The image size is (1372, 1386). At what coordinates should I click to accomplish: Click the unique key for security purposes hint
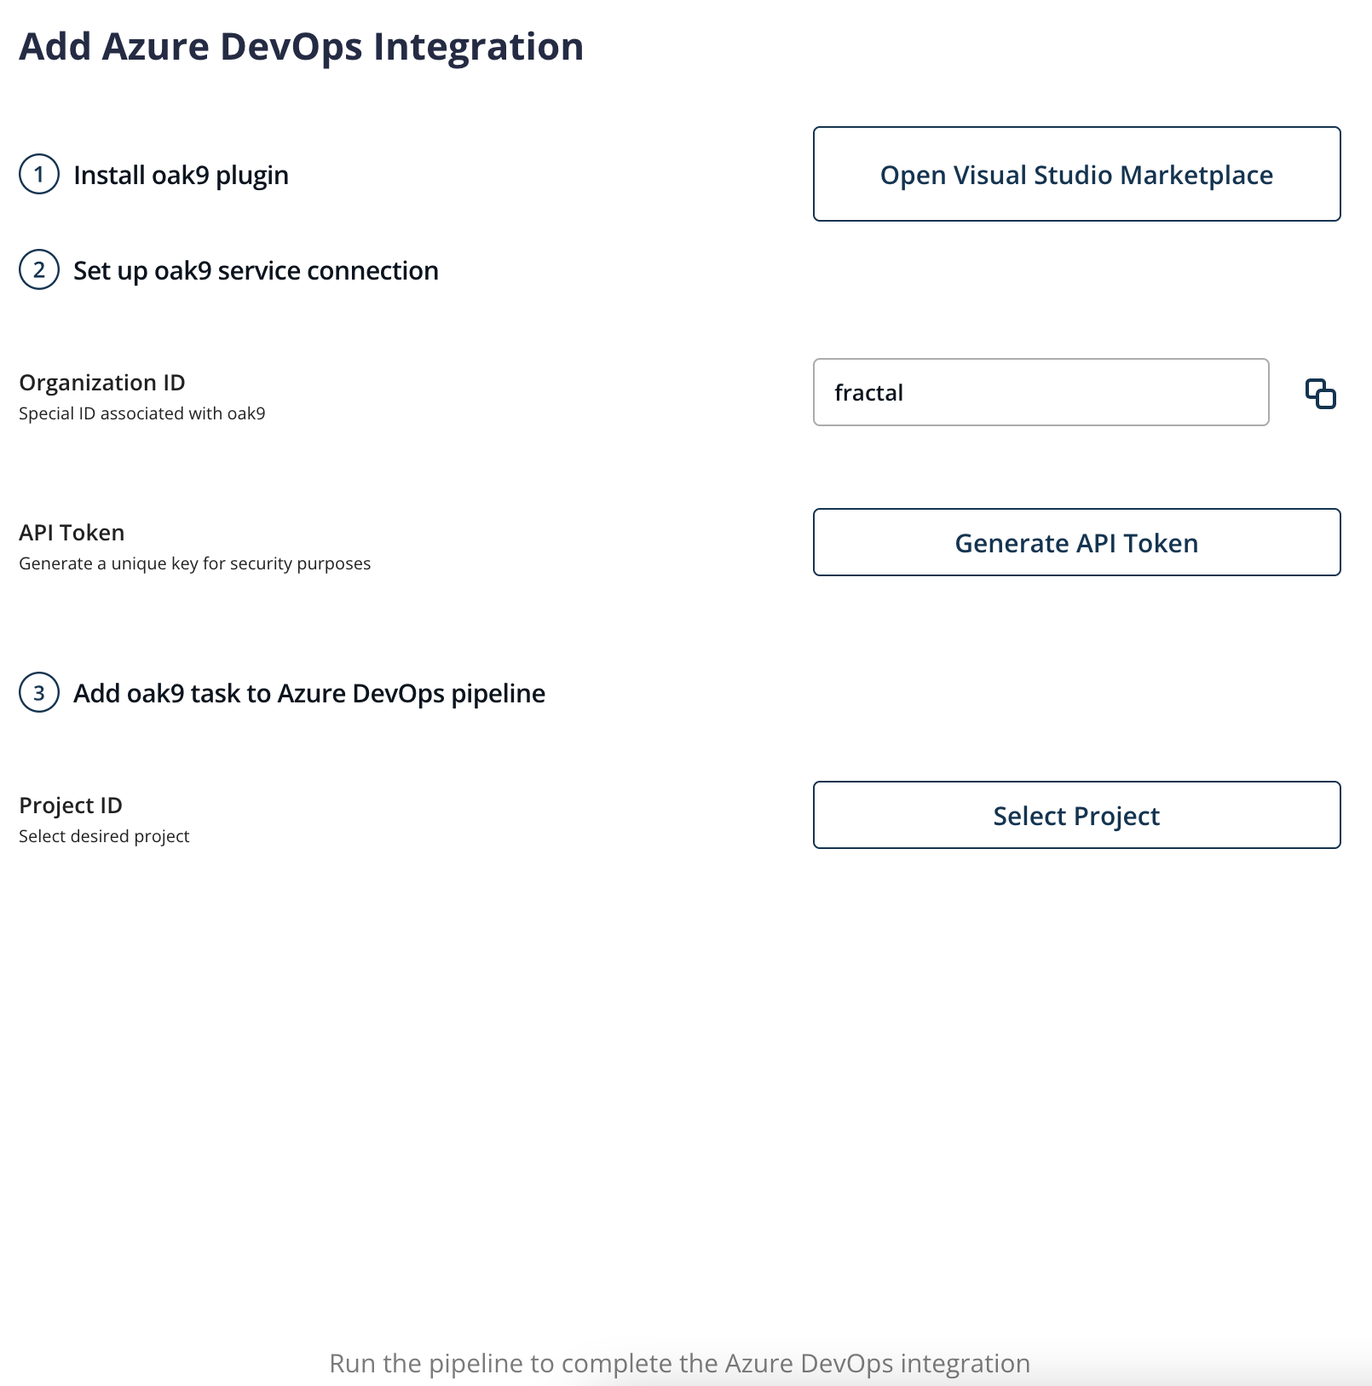194,563
